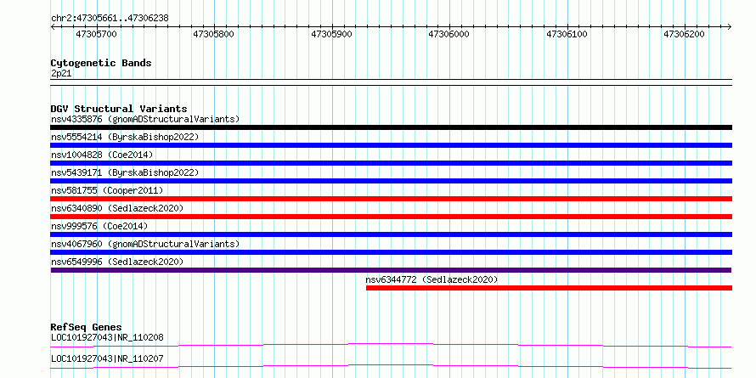Image resolution: width=756 pixels, height=378 pixels.
Task: Open variant nsv5439171 label
Action: click(125, 172)
